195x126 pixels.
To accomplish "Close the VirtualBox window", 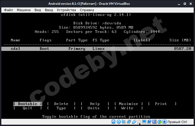I will click(191, 4).
